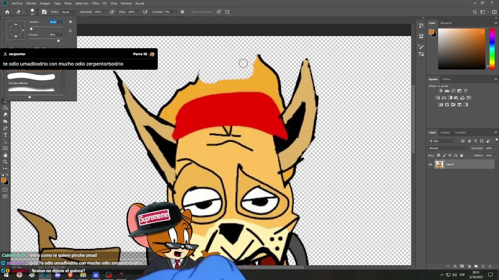Toggle lock transparent pixels checker icon
Viewport: 499px width, 280px height.
point(438,156)
